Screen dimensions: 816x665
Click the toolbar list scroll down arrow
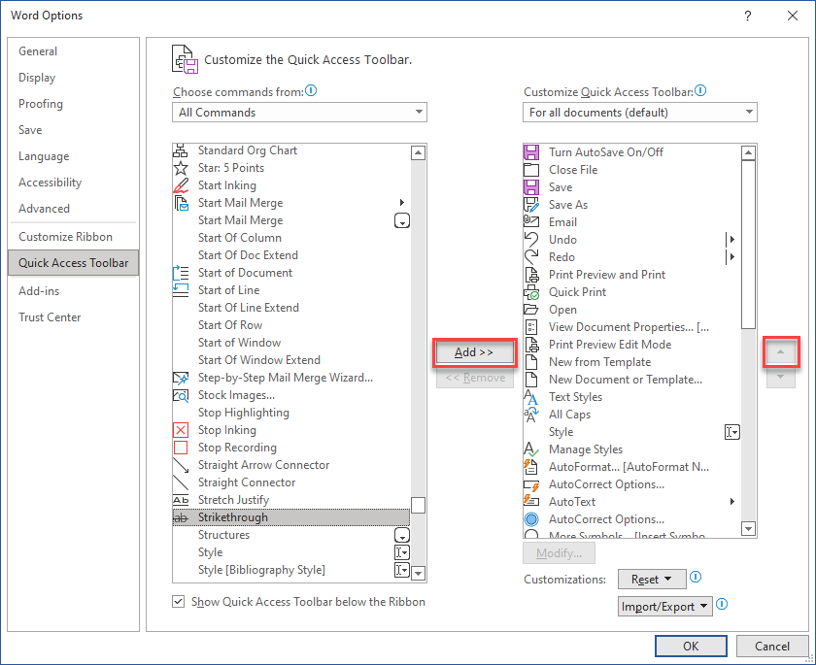point(748,529)
